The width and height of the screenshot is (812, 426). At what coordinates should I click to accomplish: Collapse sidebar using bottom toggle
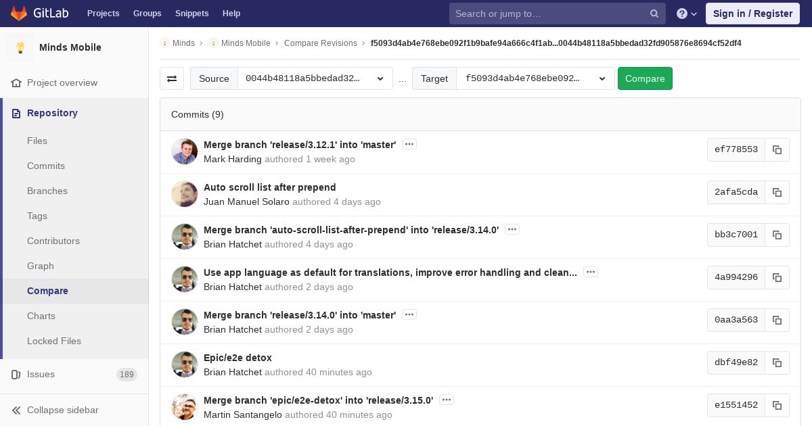55,410
